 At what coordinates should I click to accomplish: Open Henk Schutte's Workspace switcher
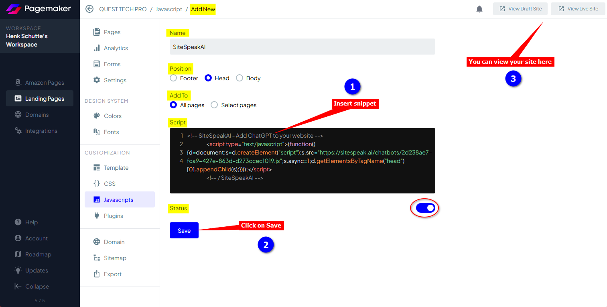click(x=40, y=37)
